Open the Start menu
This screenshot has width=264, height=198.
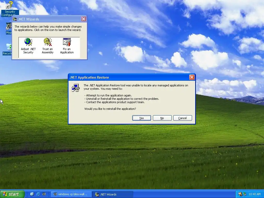tap(12, 194)
